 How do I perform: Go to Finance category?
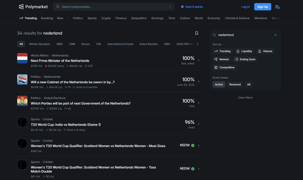click(121, 18)
